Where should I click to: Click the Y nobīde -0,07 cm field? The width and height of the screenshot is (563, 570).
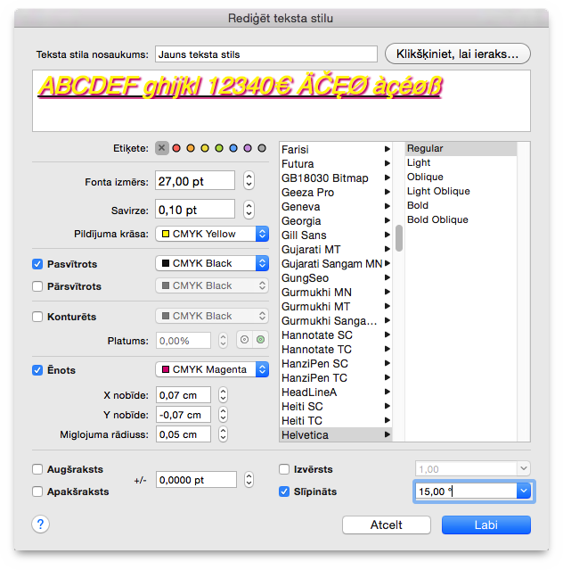[x=184, y=415]
